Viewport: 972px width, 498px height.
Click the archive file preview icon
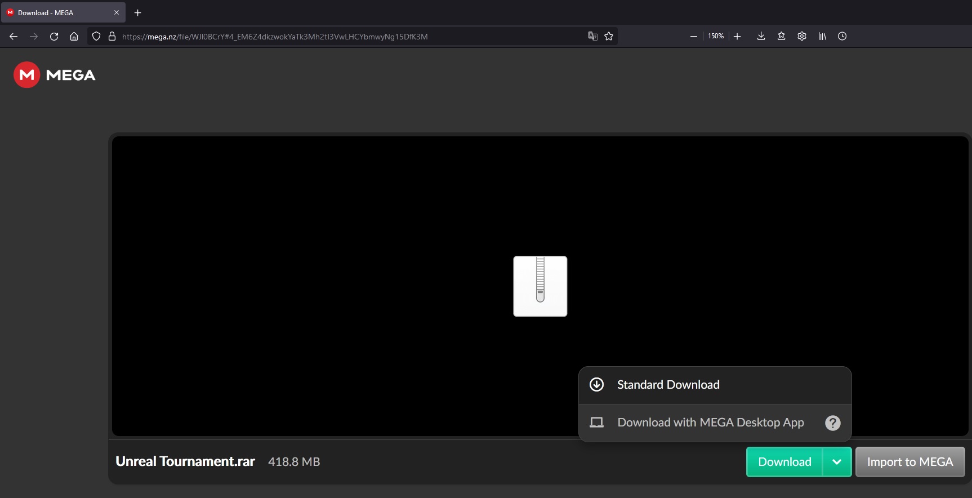tap(540, 286)
